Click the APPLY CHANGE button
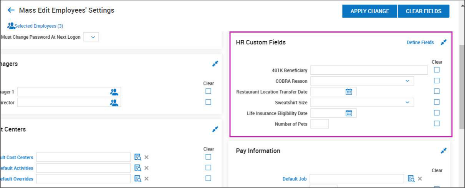 370,11
